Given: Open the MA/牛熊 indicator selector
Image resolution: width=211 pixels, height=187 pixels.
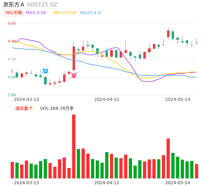Looking at the screenshot, I should (x=14, y=13).
